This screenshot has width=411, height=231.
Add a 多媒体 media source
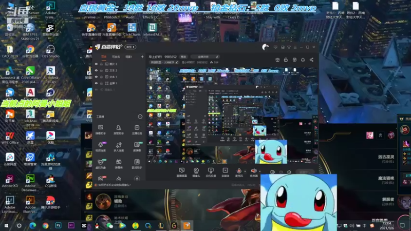[225, 172]
